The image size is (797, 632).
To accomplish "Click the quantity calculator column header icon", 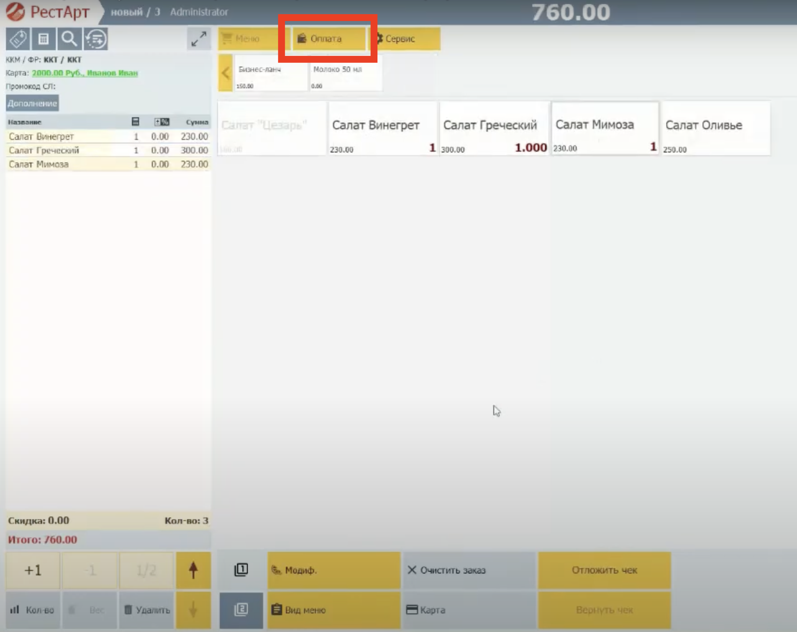I will pos(135,122).
